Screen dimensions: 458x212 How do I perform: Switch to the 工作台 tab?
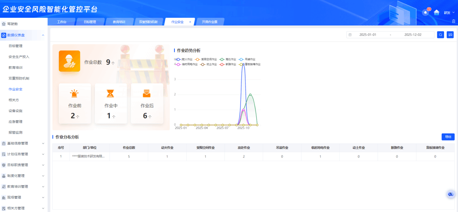tap(62, 21)
